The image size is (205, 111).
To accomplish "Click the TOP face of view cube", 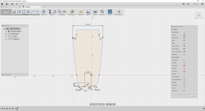I will pos(199,15).
